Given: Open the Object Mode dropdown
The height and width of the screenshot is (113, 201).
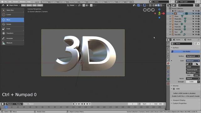Looking at the screenshot, I should [13, 5].
